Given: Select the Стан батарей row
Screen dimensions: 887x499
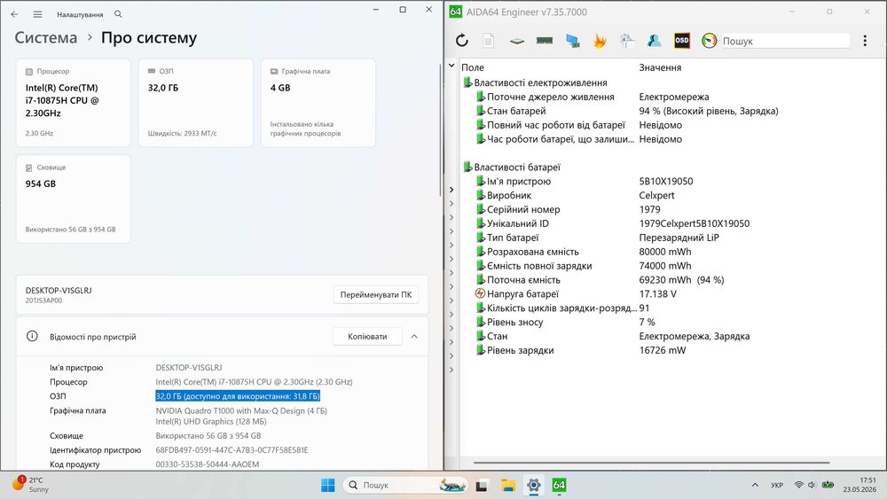Looking at the screenshot, I should tap(627, 111).
